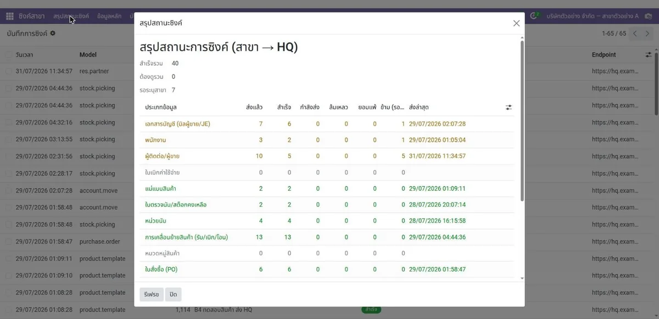Click the date 31/07/2026 11:34:57 in the dialog
This screenshot has height=319, width=659.
tap(437, 156)
